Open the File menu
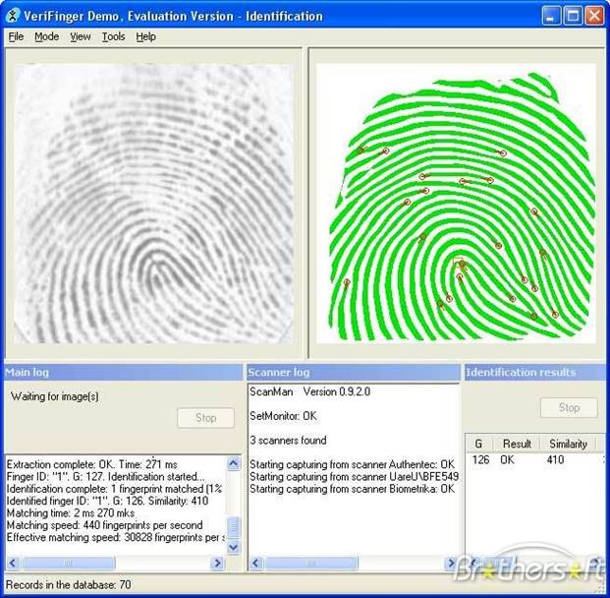The height and width of the screenshot is (598, 610). [16, 36]
